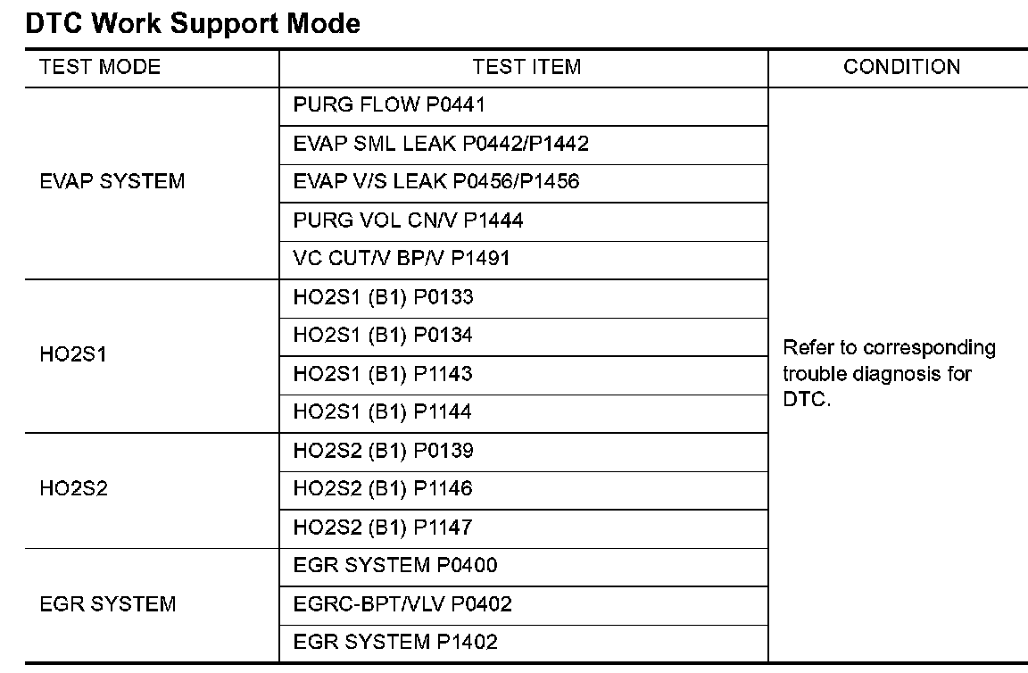Click the TEST ITEM column header

tap(526, 67)
